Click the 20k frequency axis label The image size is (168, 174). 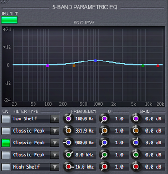pos(160,104)
